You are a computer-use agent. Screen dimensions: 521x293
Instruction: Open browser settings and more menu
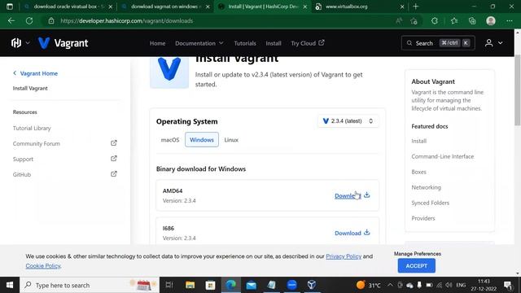coord(510,21)
